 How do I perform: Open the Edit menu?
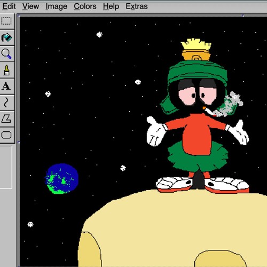point(9,6)
